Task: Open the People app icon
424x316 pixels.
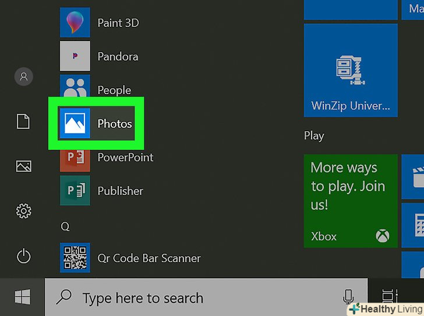Action: [x=75, y=86]
